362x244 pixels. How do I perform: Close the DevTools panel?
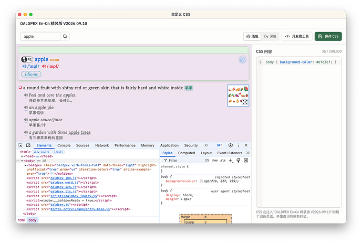click(x=246, y=145)
